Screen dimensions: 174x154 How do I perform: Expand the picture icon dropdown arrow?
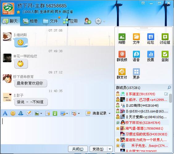coord(41,113)
